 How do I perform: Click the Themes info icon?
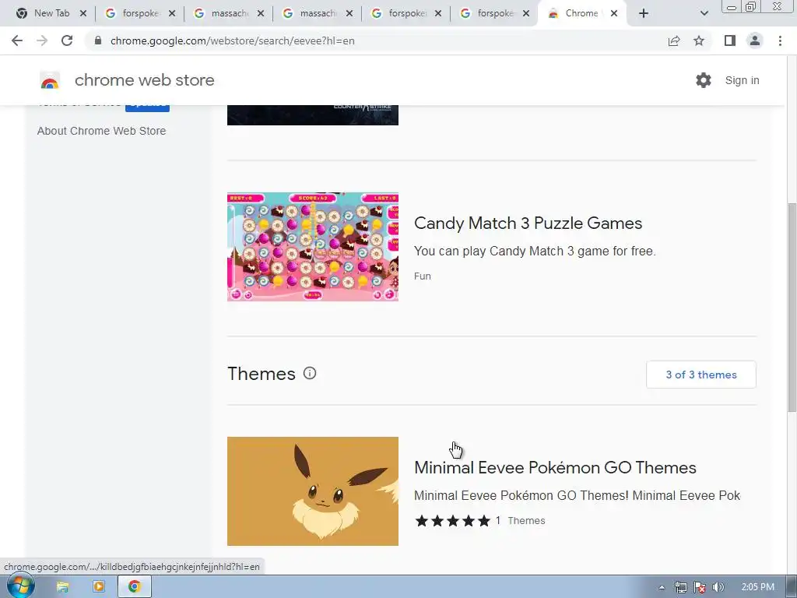tap(310, 373)
